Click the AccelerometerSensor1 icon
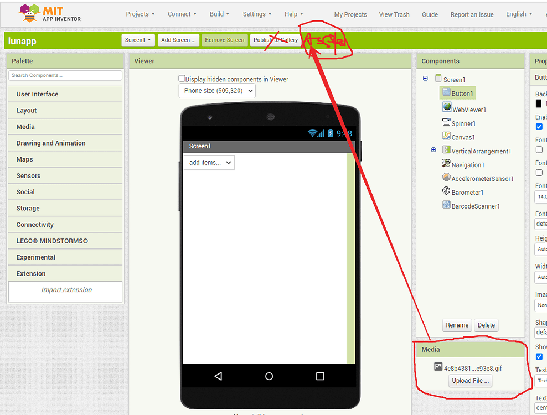The width and height of the screenshot is (547, 415). pyautogui.click(x=446, y=177)
